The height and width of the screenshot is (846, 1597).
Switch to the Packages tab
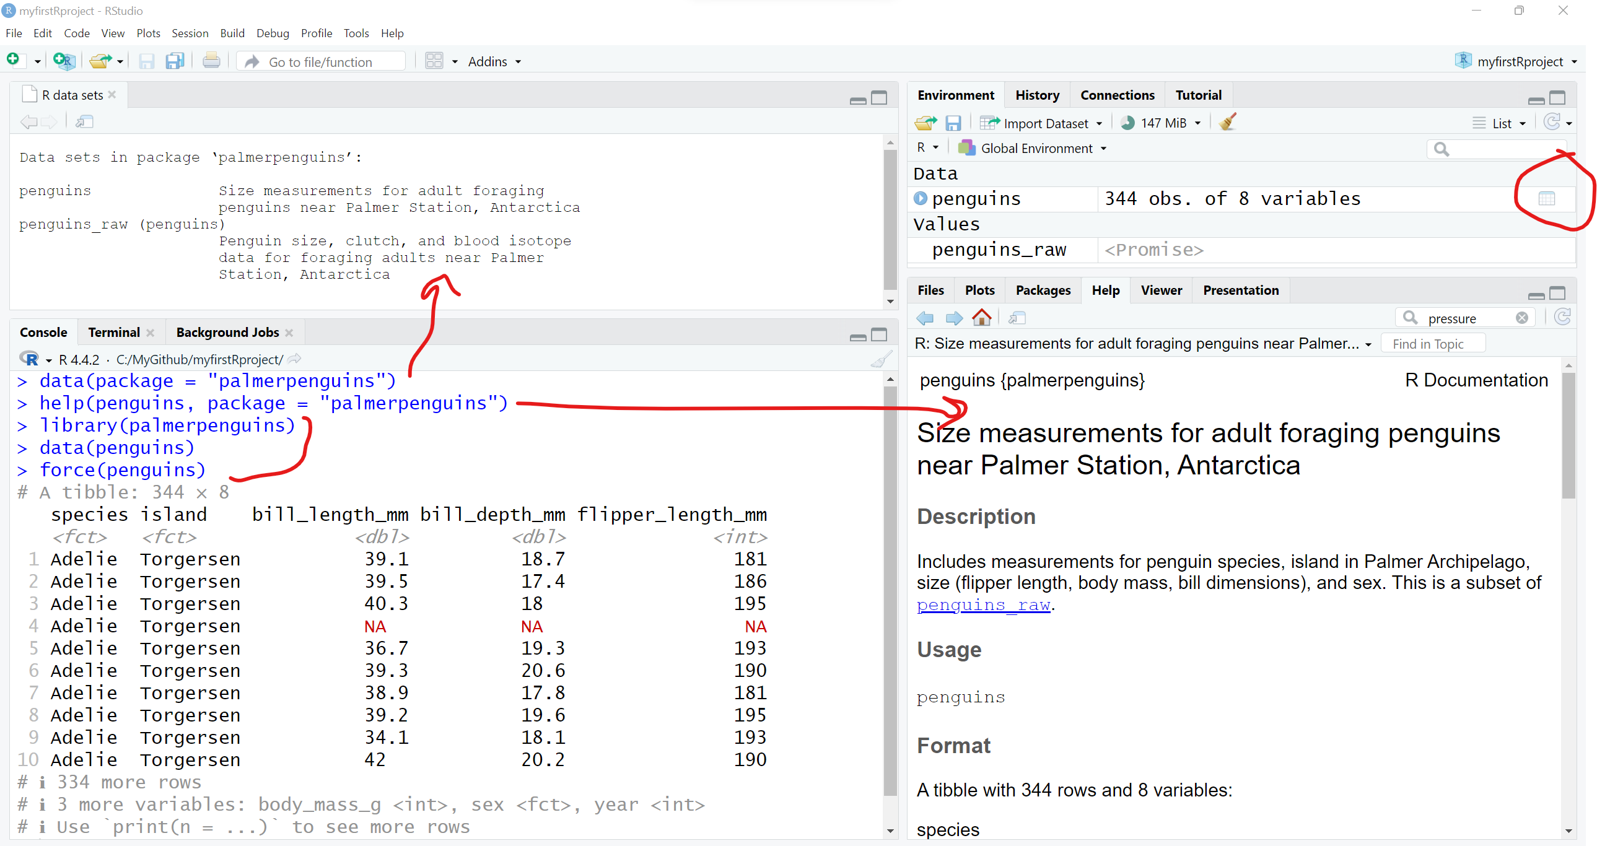(x=1043, y=290)
